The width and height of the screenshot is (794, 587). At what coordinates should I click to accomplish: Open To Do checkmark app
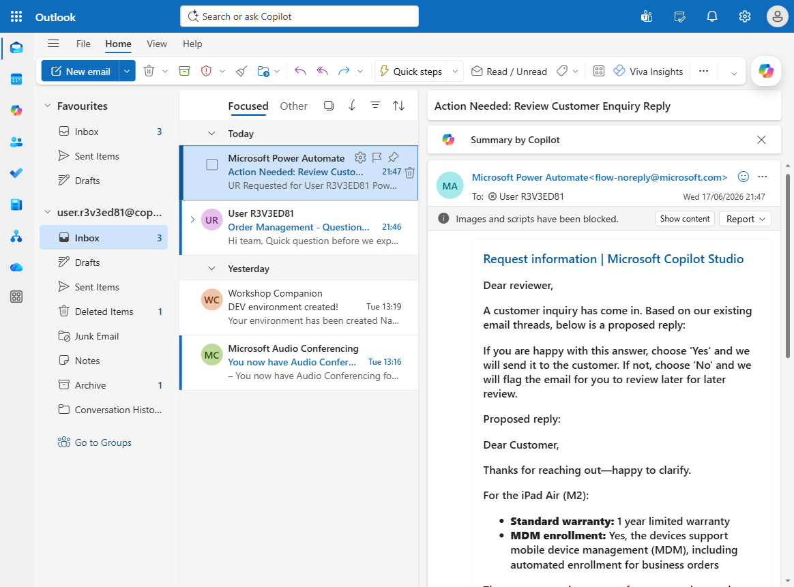click(x=16, y=173)
